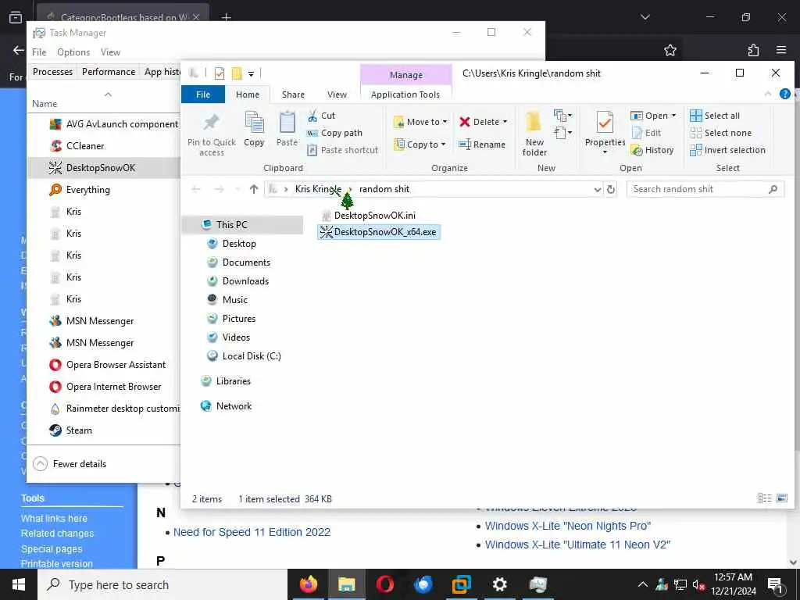Click Paste shortcut in ribbon
Viewport: 800px width, 600px height.
click(342, 150)
